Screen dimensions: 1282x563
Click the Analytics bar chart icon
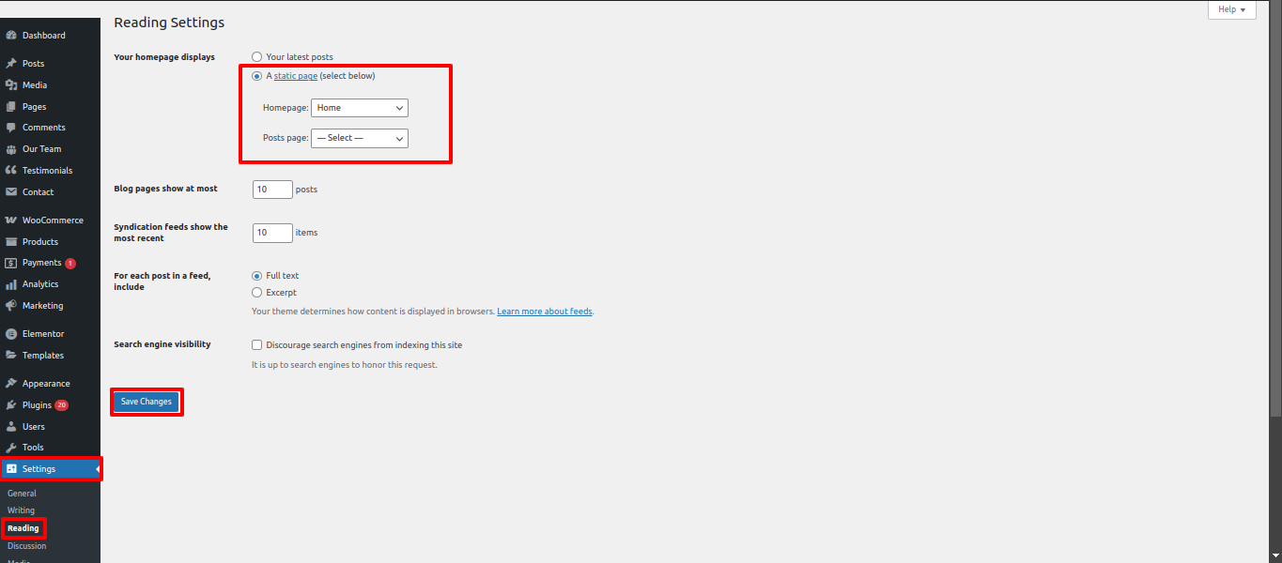click(x=11, y=284)
